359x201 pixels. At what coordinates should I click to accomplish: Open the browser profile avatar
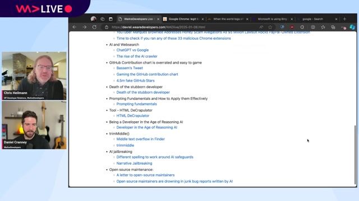pos(94,19)
